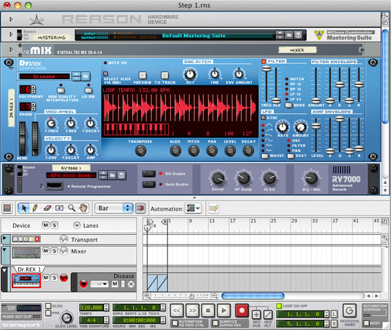The width and height of the screenshot is (391, 330).
Task: Click the New Dub button
Action: click(256, 315)
